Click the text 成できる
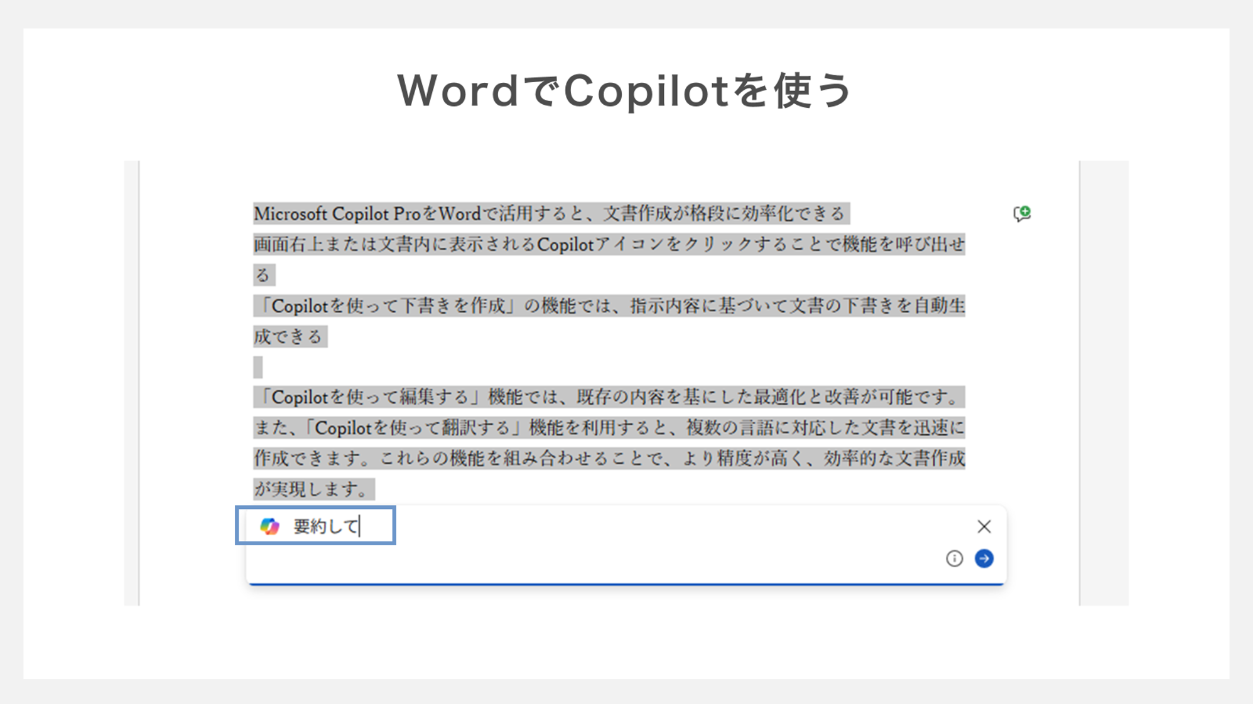Image resolution: width=1253 pixels, height=704 pixels. pyautogui.click(x=290, y=336)
